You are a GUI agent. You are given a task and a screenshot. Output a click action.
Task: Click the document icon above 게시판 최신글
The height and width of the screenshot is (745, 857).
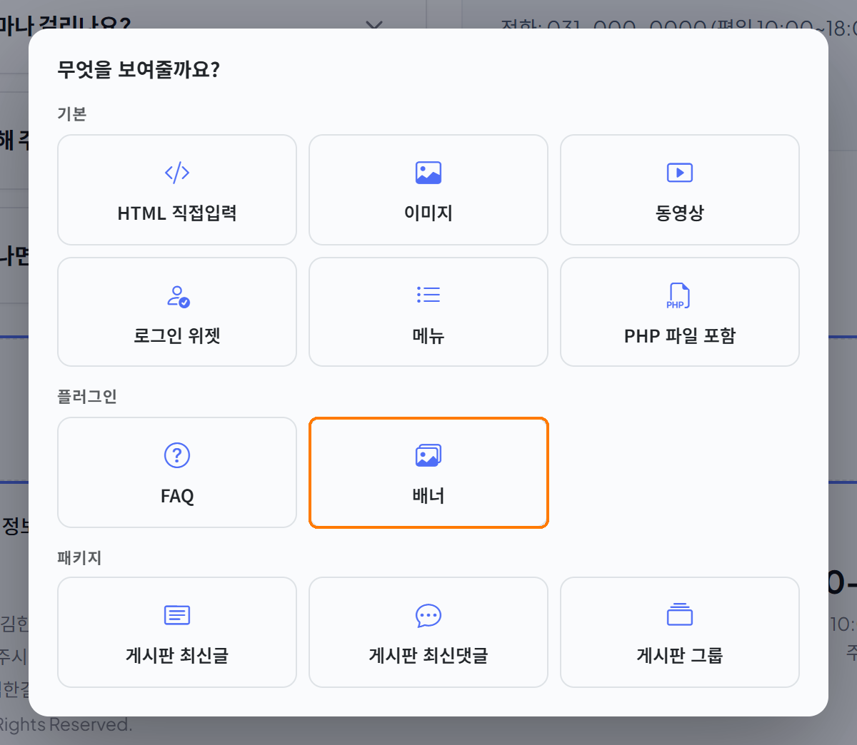pyautogui.click(x=177, y=614)
